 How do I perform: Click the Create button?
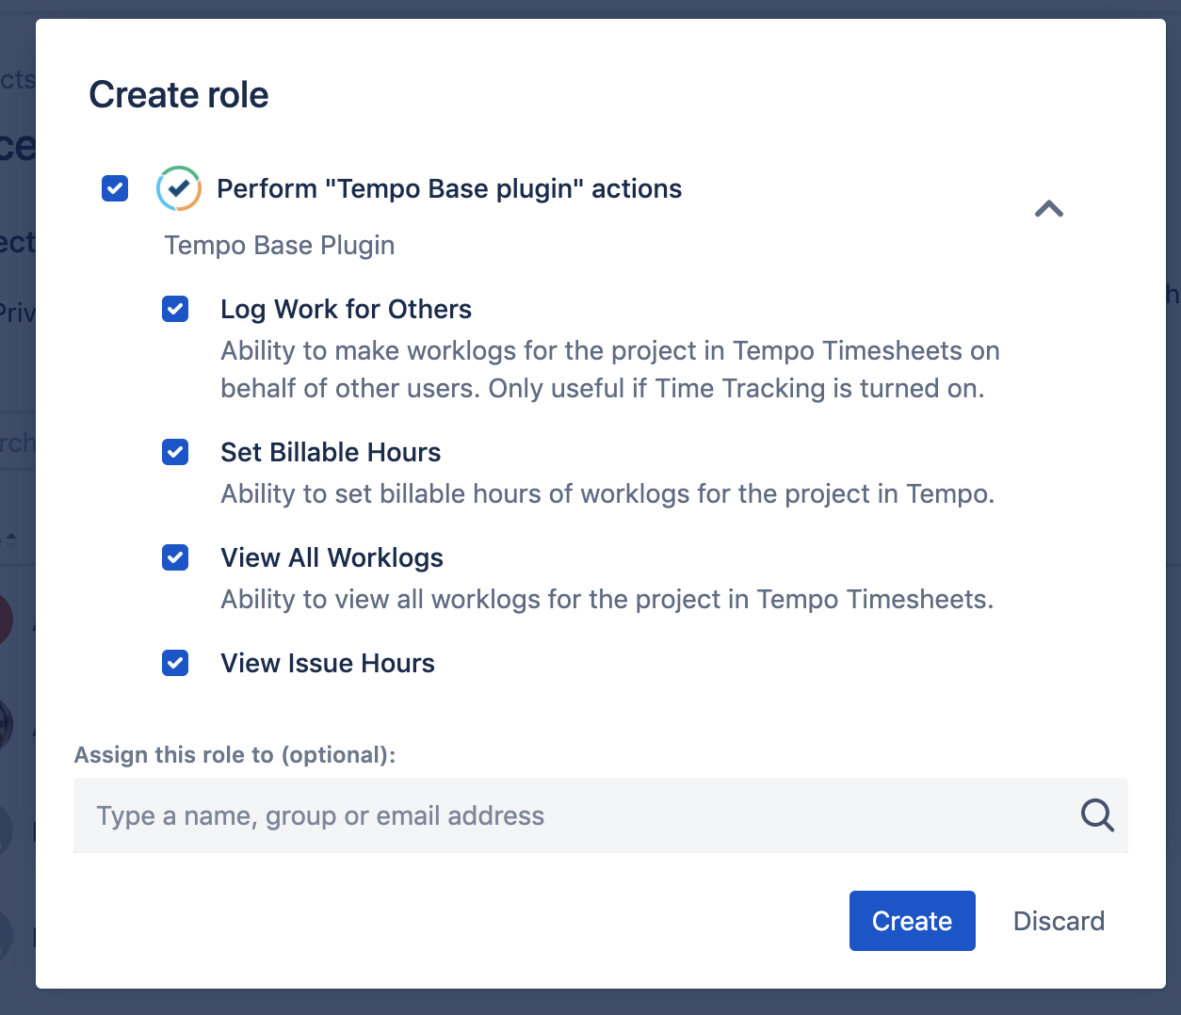(913, 921)
